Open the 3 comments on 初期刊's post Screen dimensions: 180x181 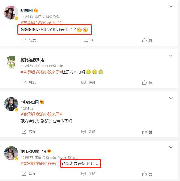(x=88, y=40)
